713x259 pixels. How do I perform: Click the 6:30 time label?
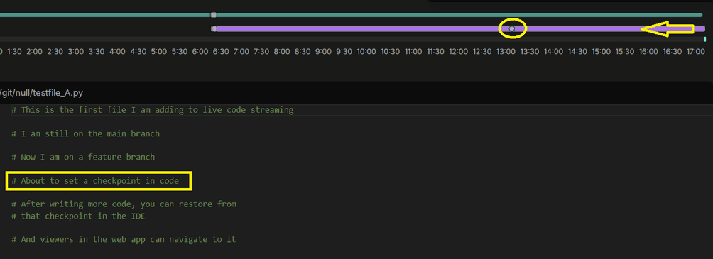click(221, 51)
